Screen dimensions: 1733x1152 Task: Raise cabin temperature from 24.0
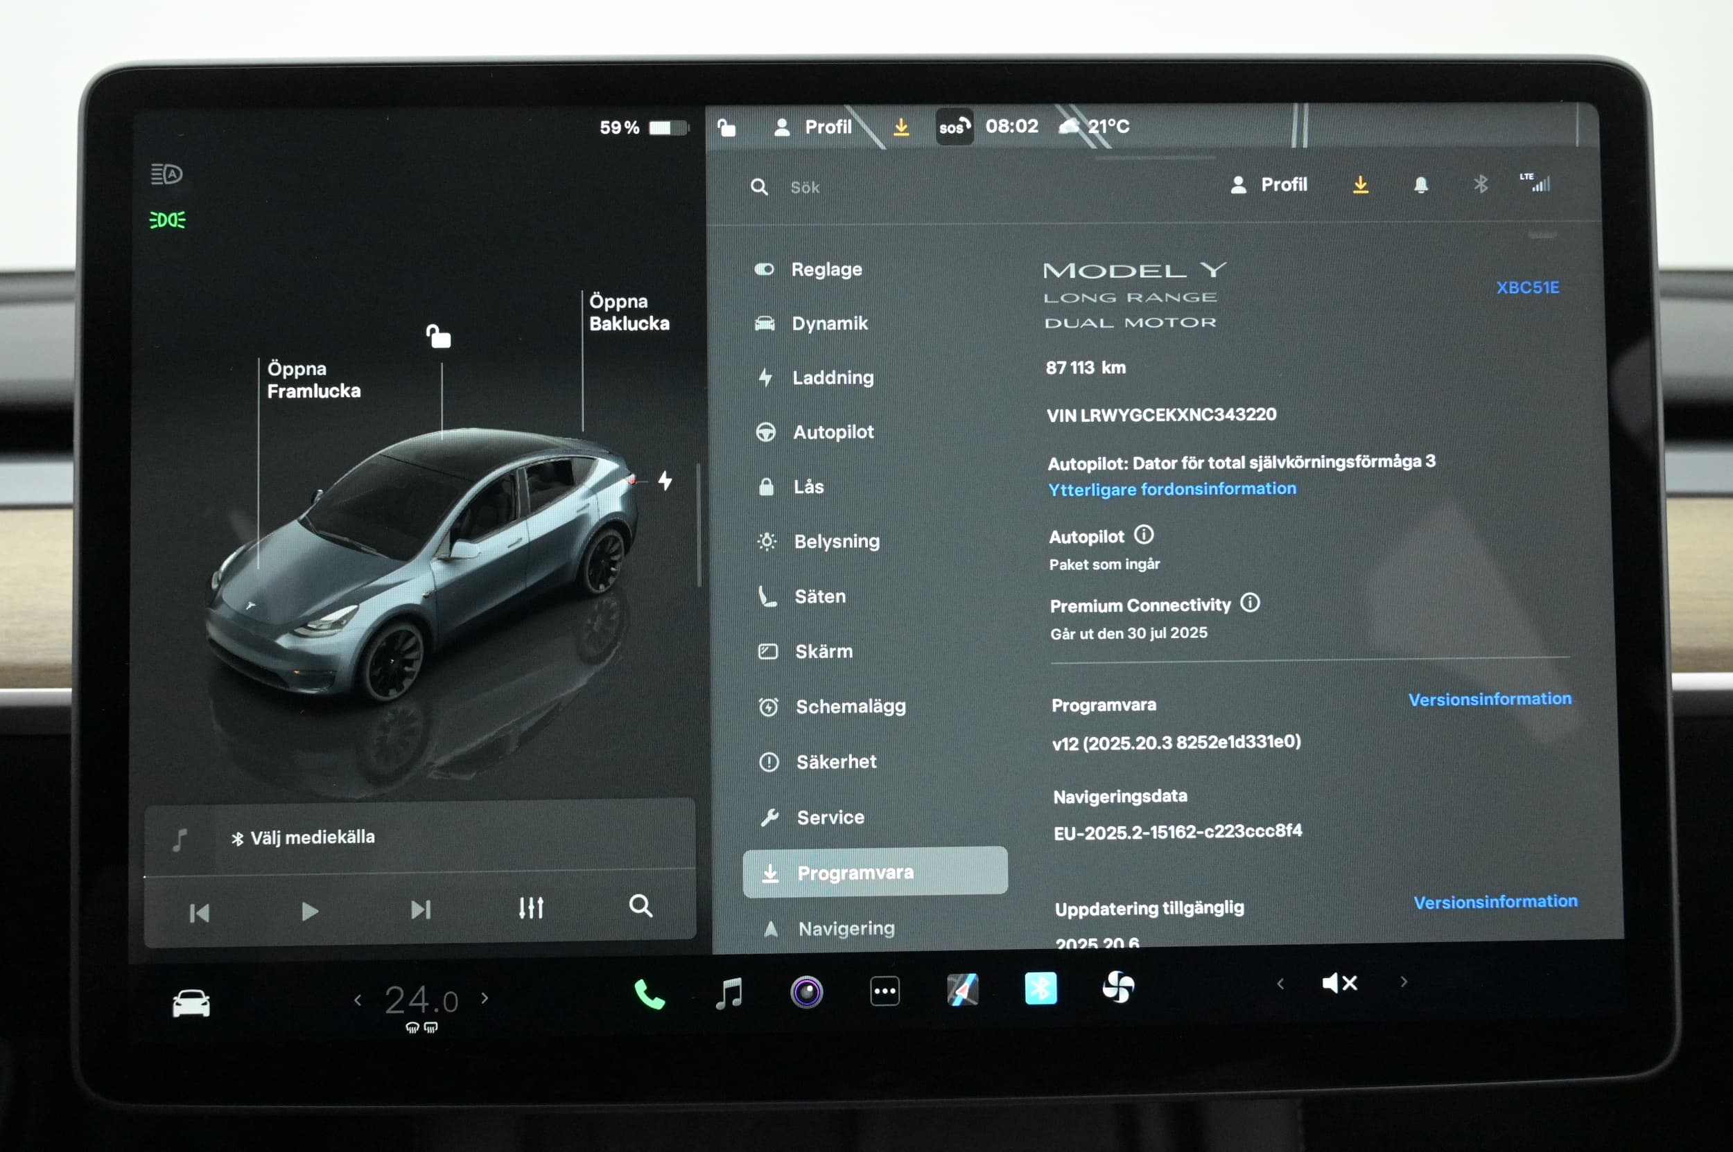click(x=485, y=998)
